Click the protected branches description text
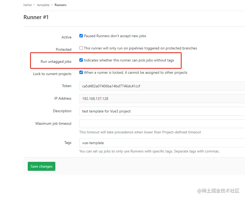Image resolution: width=245 pixels, height=199 pixels. 140,48
